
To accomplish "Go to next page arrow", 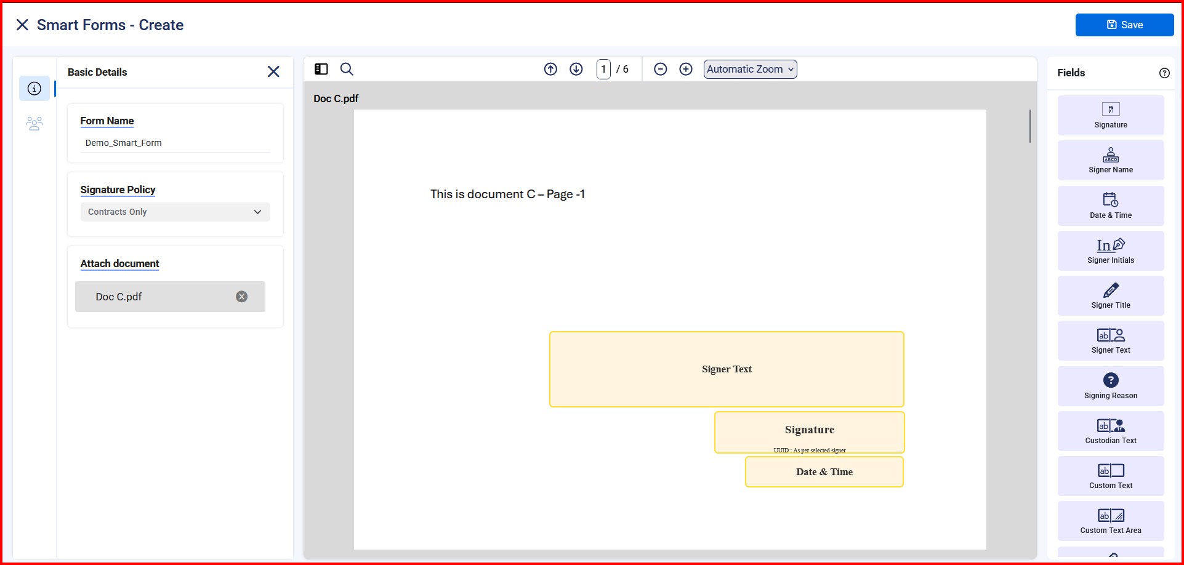I will click(x=576, y=69).
